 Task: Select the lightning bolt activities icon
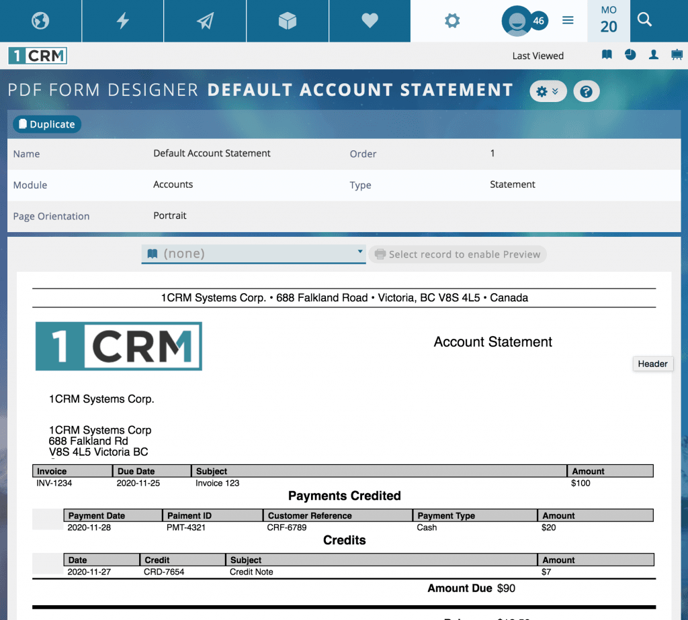122,20
